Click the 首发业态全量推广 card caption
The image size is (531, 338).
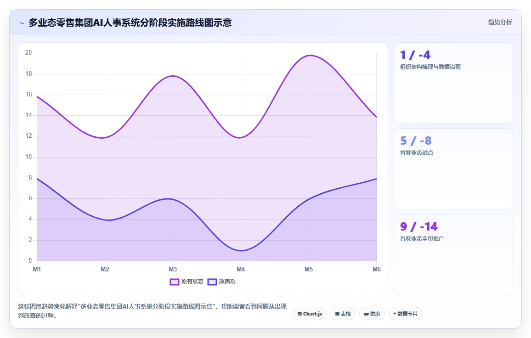coord(422,239)
